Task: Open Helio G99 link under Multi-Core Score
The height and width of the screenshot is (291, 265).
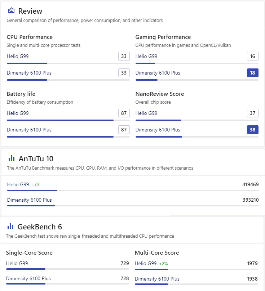Action: pos(146,263)
